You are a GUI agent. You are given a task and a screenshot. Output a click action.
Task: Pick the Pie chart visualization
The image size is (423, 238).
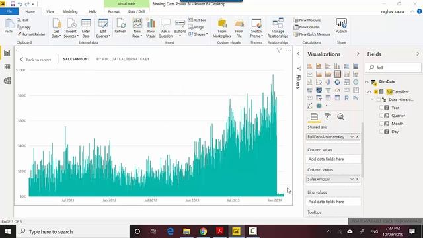pyautogui.click(x=328, y=82)
